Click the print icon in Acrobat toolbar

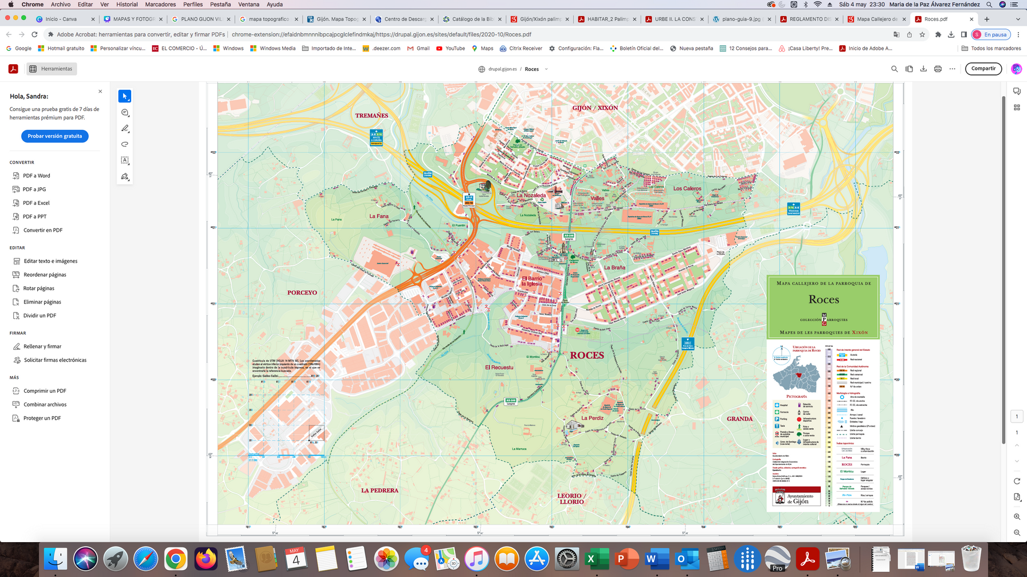click(938, 69)
